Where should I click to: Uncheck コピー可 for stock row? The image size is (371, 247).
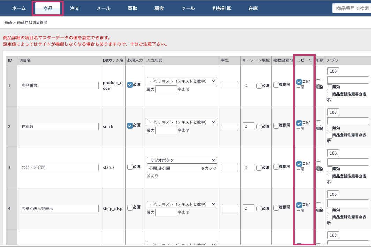[299, 123]
